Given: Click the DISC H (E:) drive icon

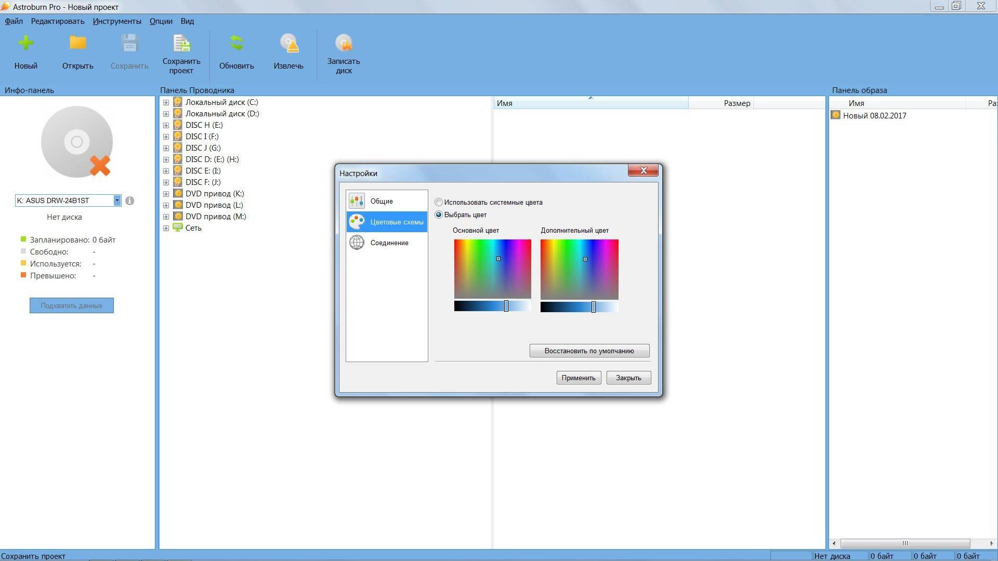Looking at the screenshot, I should pos(178,125).
